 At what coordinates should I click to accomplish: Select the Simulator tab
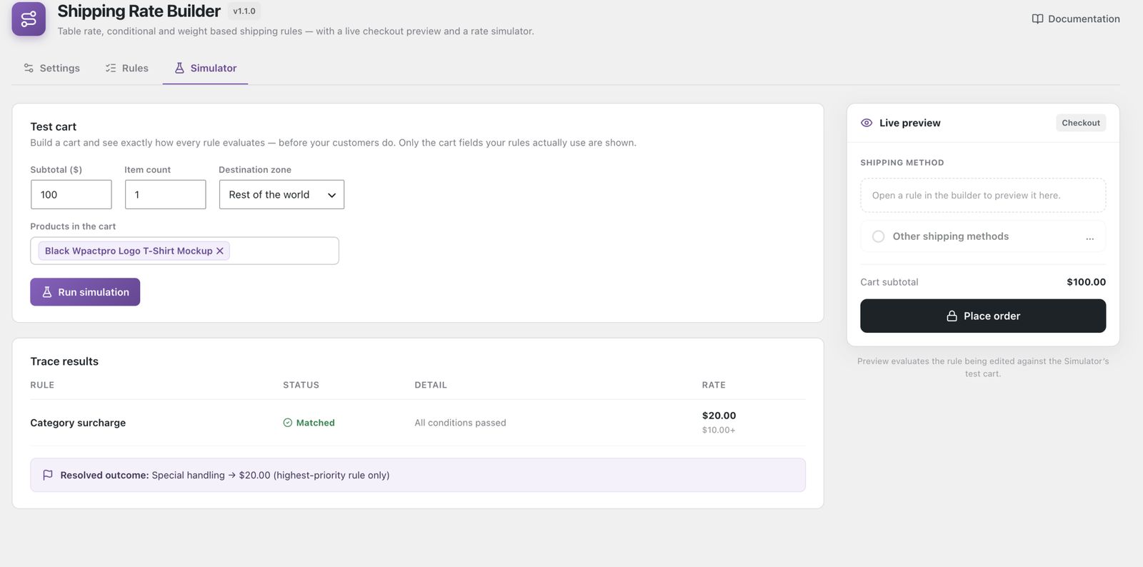[x=205, y=68]
